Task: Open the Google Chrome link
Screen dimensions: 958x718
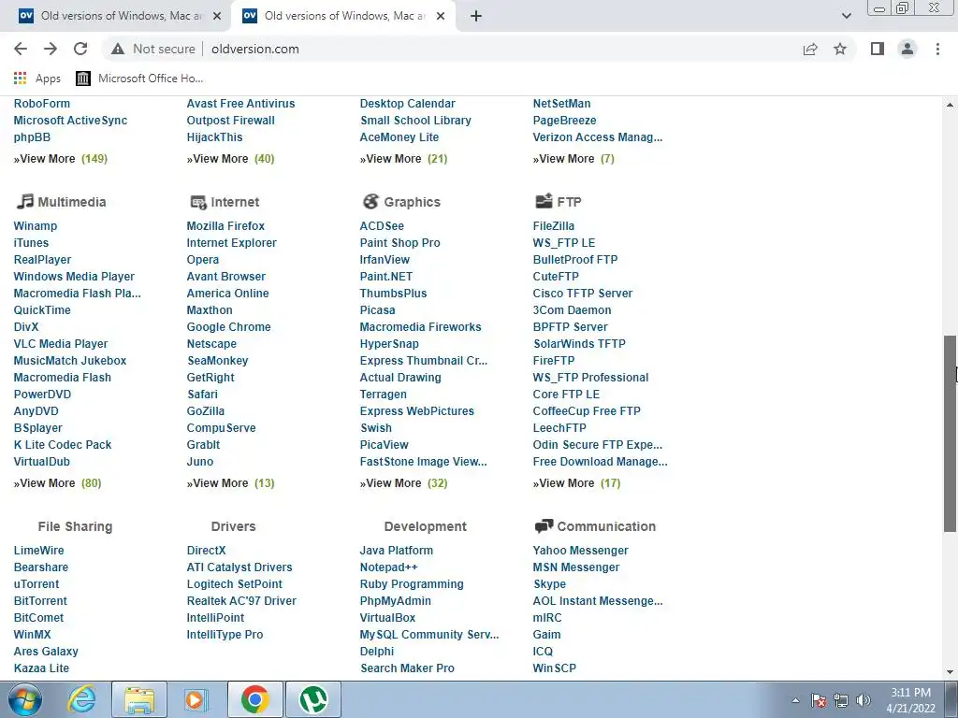Action: (228, 327)
